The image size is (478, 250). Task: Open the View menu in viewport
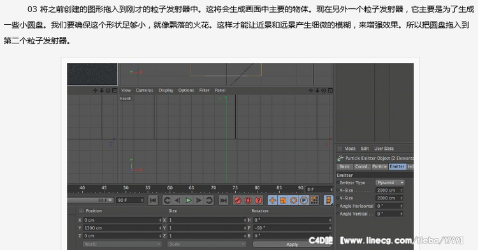pyautogui.click(x=126, y=91)
